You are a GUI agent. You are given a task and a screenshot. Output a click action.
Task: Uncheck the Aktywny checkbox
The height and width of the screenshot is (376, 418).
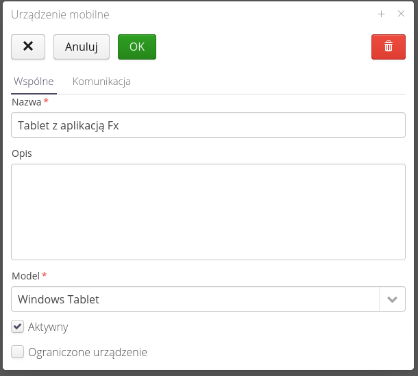coord(18,327)
